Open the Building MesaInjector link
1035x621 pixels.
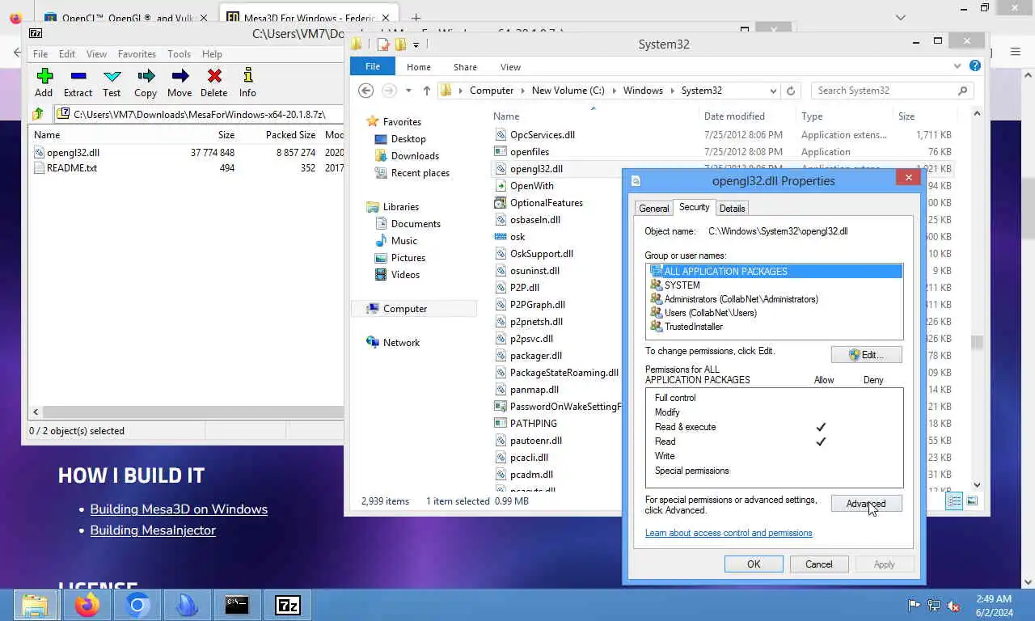pyautogui.click(x=153, y=530)
